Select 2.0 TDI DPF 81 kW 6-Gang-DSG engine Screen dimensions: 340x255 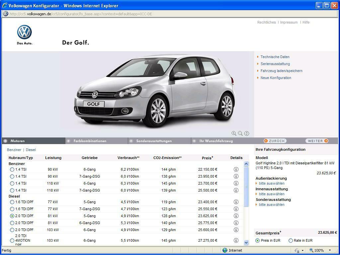tap(12, 223)
